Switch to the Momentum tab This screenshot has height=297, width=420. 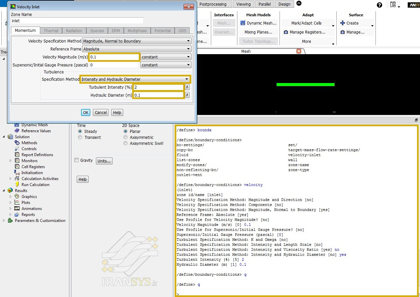click(x=25, y=30)
